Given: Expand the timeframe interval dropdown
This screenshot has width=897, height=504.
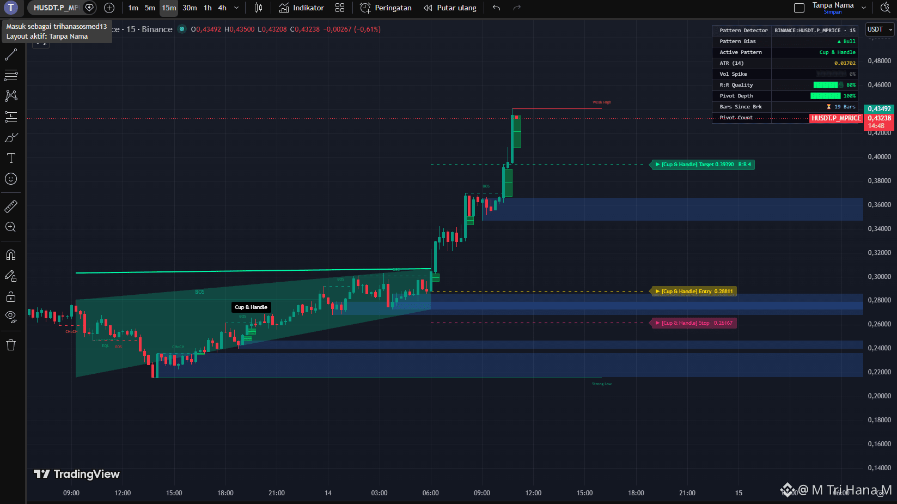Looking at the screenshot, I should point(236,8).
